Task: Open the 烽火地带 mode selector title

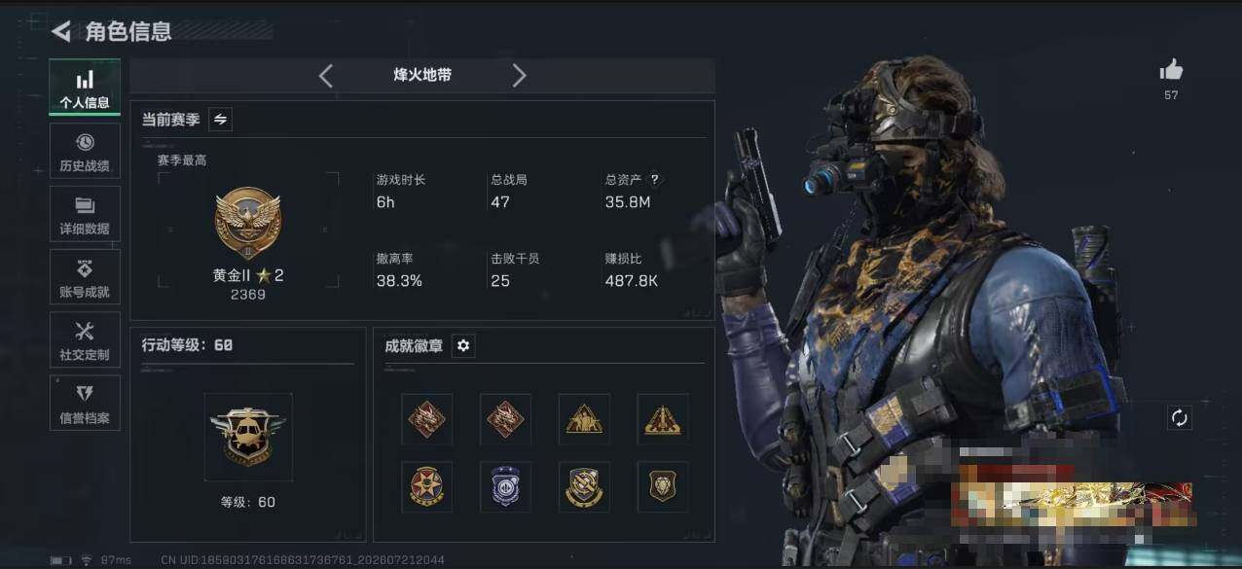Action: 422,75
